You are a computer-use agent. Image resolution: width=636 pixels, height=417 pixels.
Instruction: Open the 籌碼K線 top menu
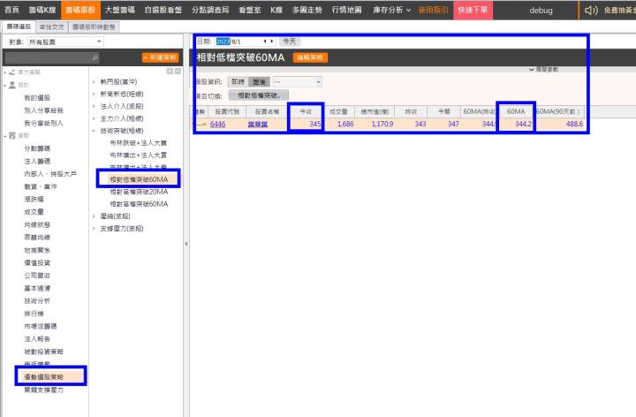(x=42, y=10)
